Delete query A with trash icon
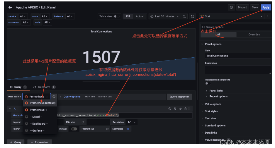275x148 pixels. coord(185,109)
